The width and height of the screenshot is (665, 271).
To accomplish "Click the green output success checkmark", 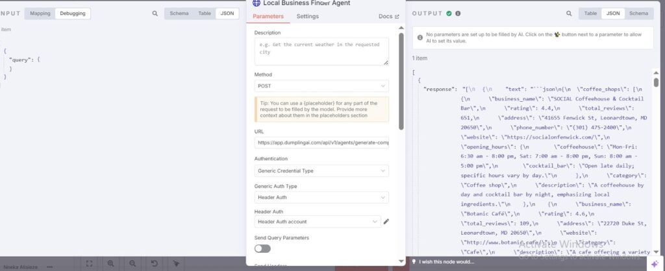I will (x=449, y=14).
